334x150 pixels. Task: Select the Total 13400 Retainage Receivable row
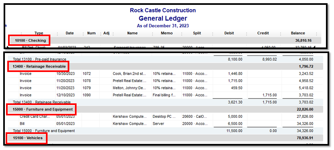(165, 102)
